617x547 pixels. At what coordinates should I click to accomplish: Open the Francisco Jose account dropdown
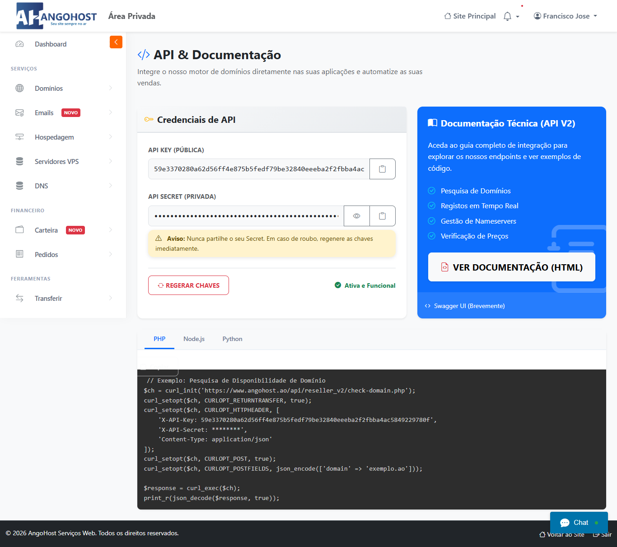566,16
